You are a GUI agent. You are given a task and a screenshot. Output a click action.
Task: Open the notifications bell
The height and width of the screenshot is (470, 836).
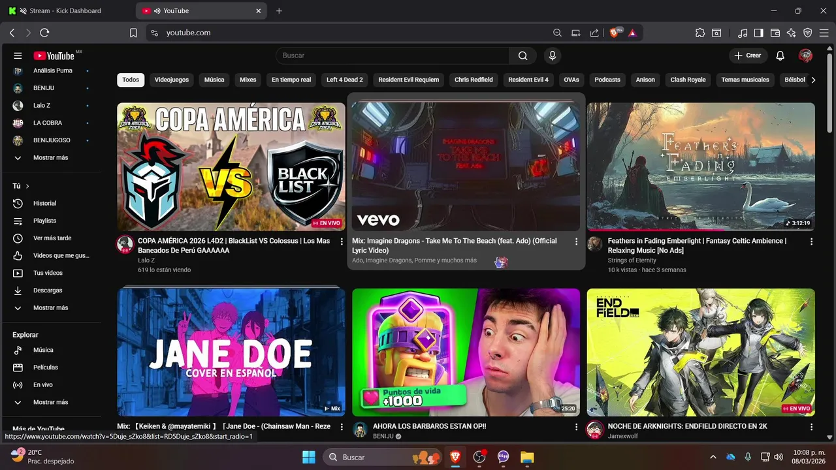click(780, 56)
